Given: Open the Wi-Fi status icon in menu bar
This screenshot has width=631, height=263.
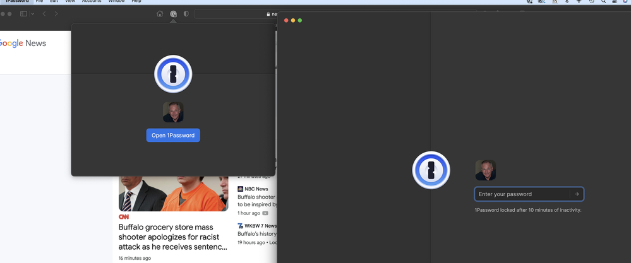Looking at the screenshot, I should coord(579,2).
